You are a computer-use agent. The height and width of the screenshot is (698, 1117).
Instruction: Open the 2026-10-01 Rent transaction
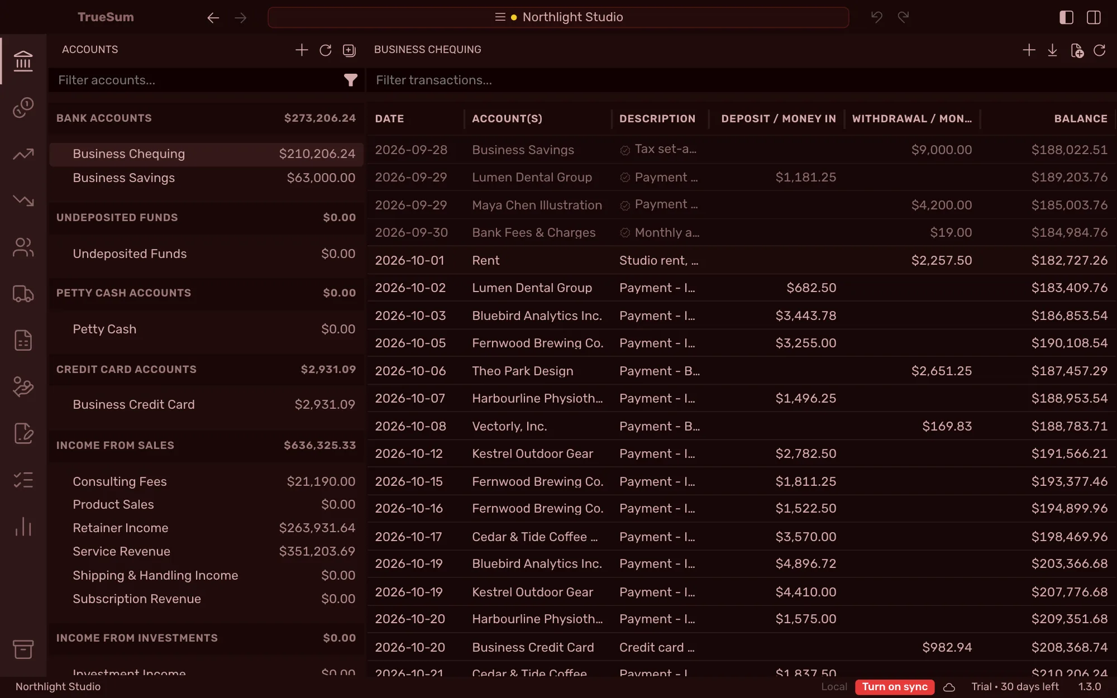(741, 261)
